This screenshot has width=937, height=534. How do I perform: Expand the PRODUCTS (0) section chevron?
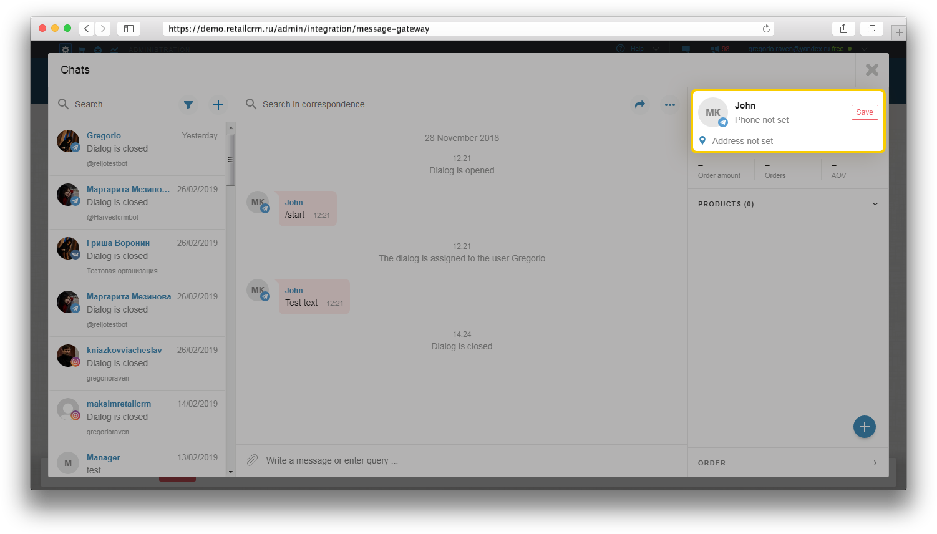coord(875,204)
